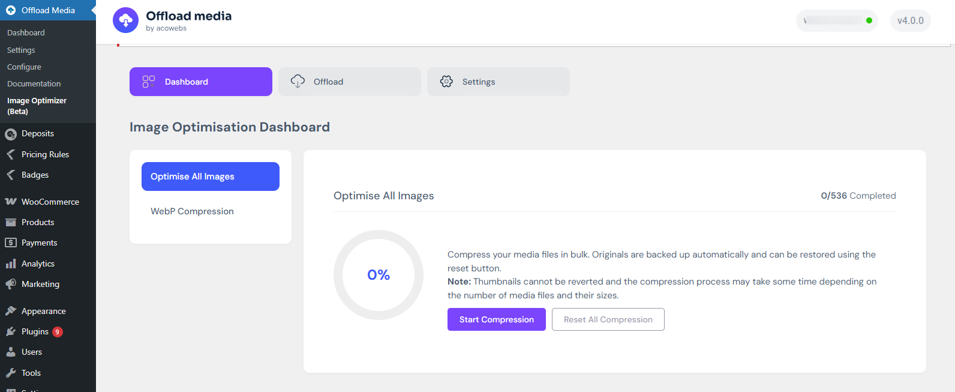Click the red Plugins update count badge

pyautogui.click(x=58, y=332)
